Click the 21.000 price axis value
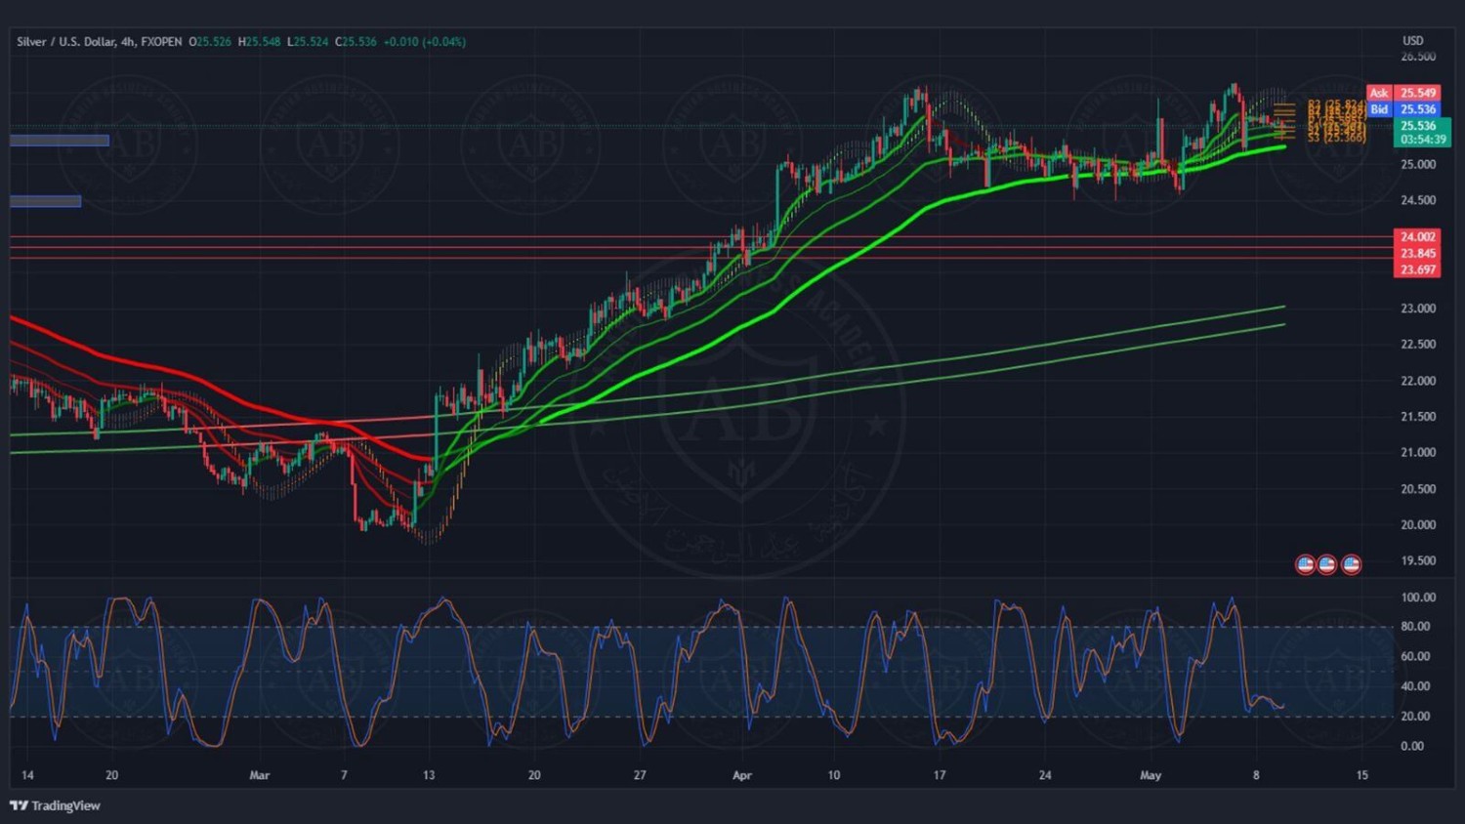This screenshot has width=1465, height=824. click(1418, 453)
